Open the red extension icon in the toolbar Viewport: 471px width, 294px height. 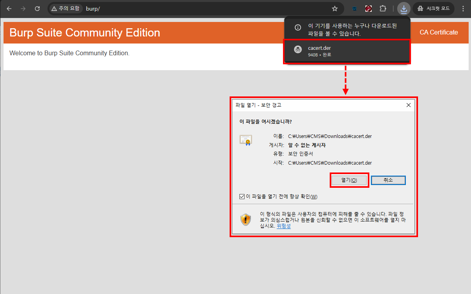click(x=369, y=9)
